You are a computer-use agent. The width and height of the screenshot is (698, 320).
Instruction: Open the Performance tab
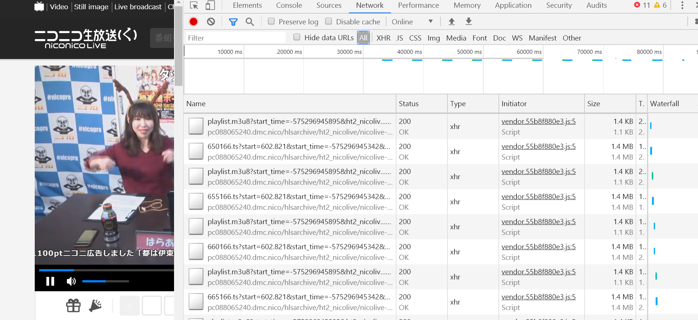pos(418,6)
